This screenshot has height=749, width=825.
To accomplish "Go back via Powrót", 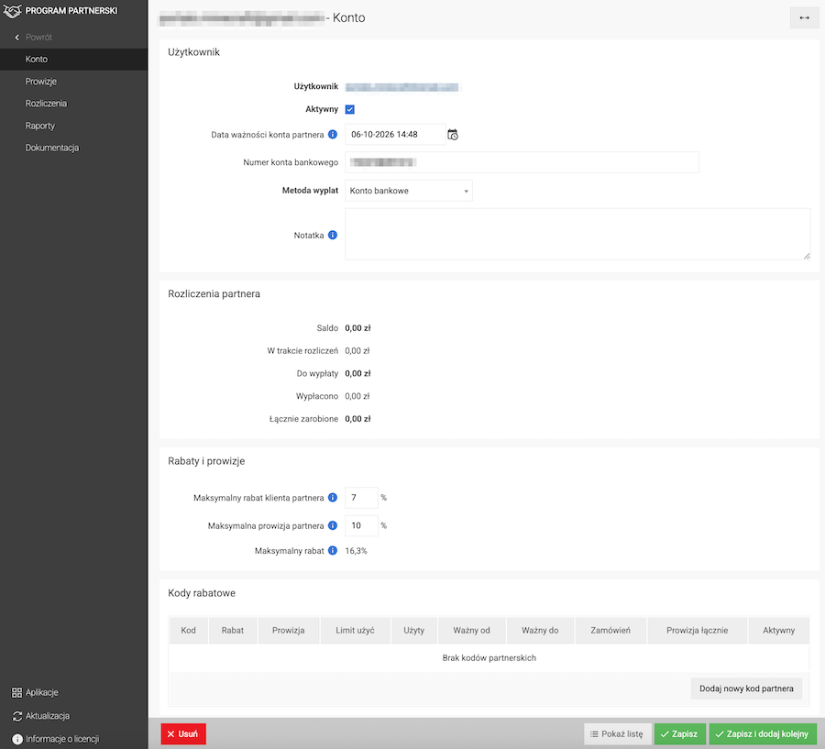I will point(38,38).
